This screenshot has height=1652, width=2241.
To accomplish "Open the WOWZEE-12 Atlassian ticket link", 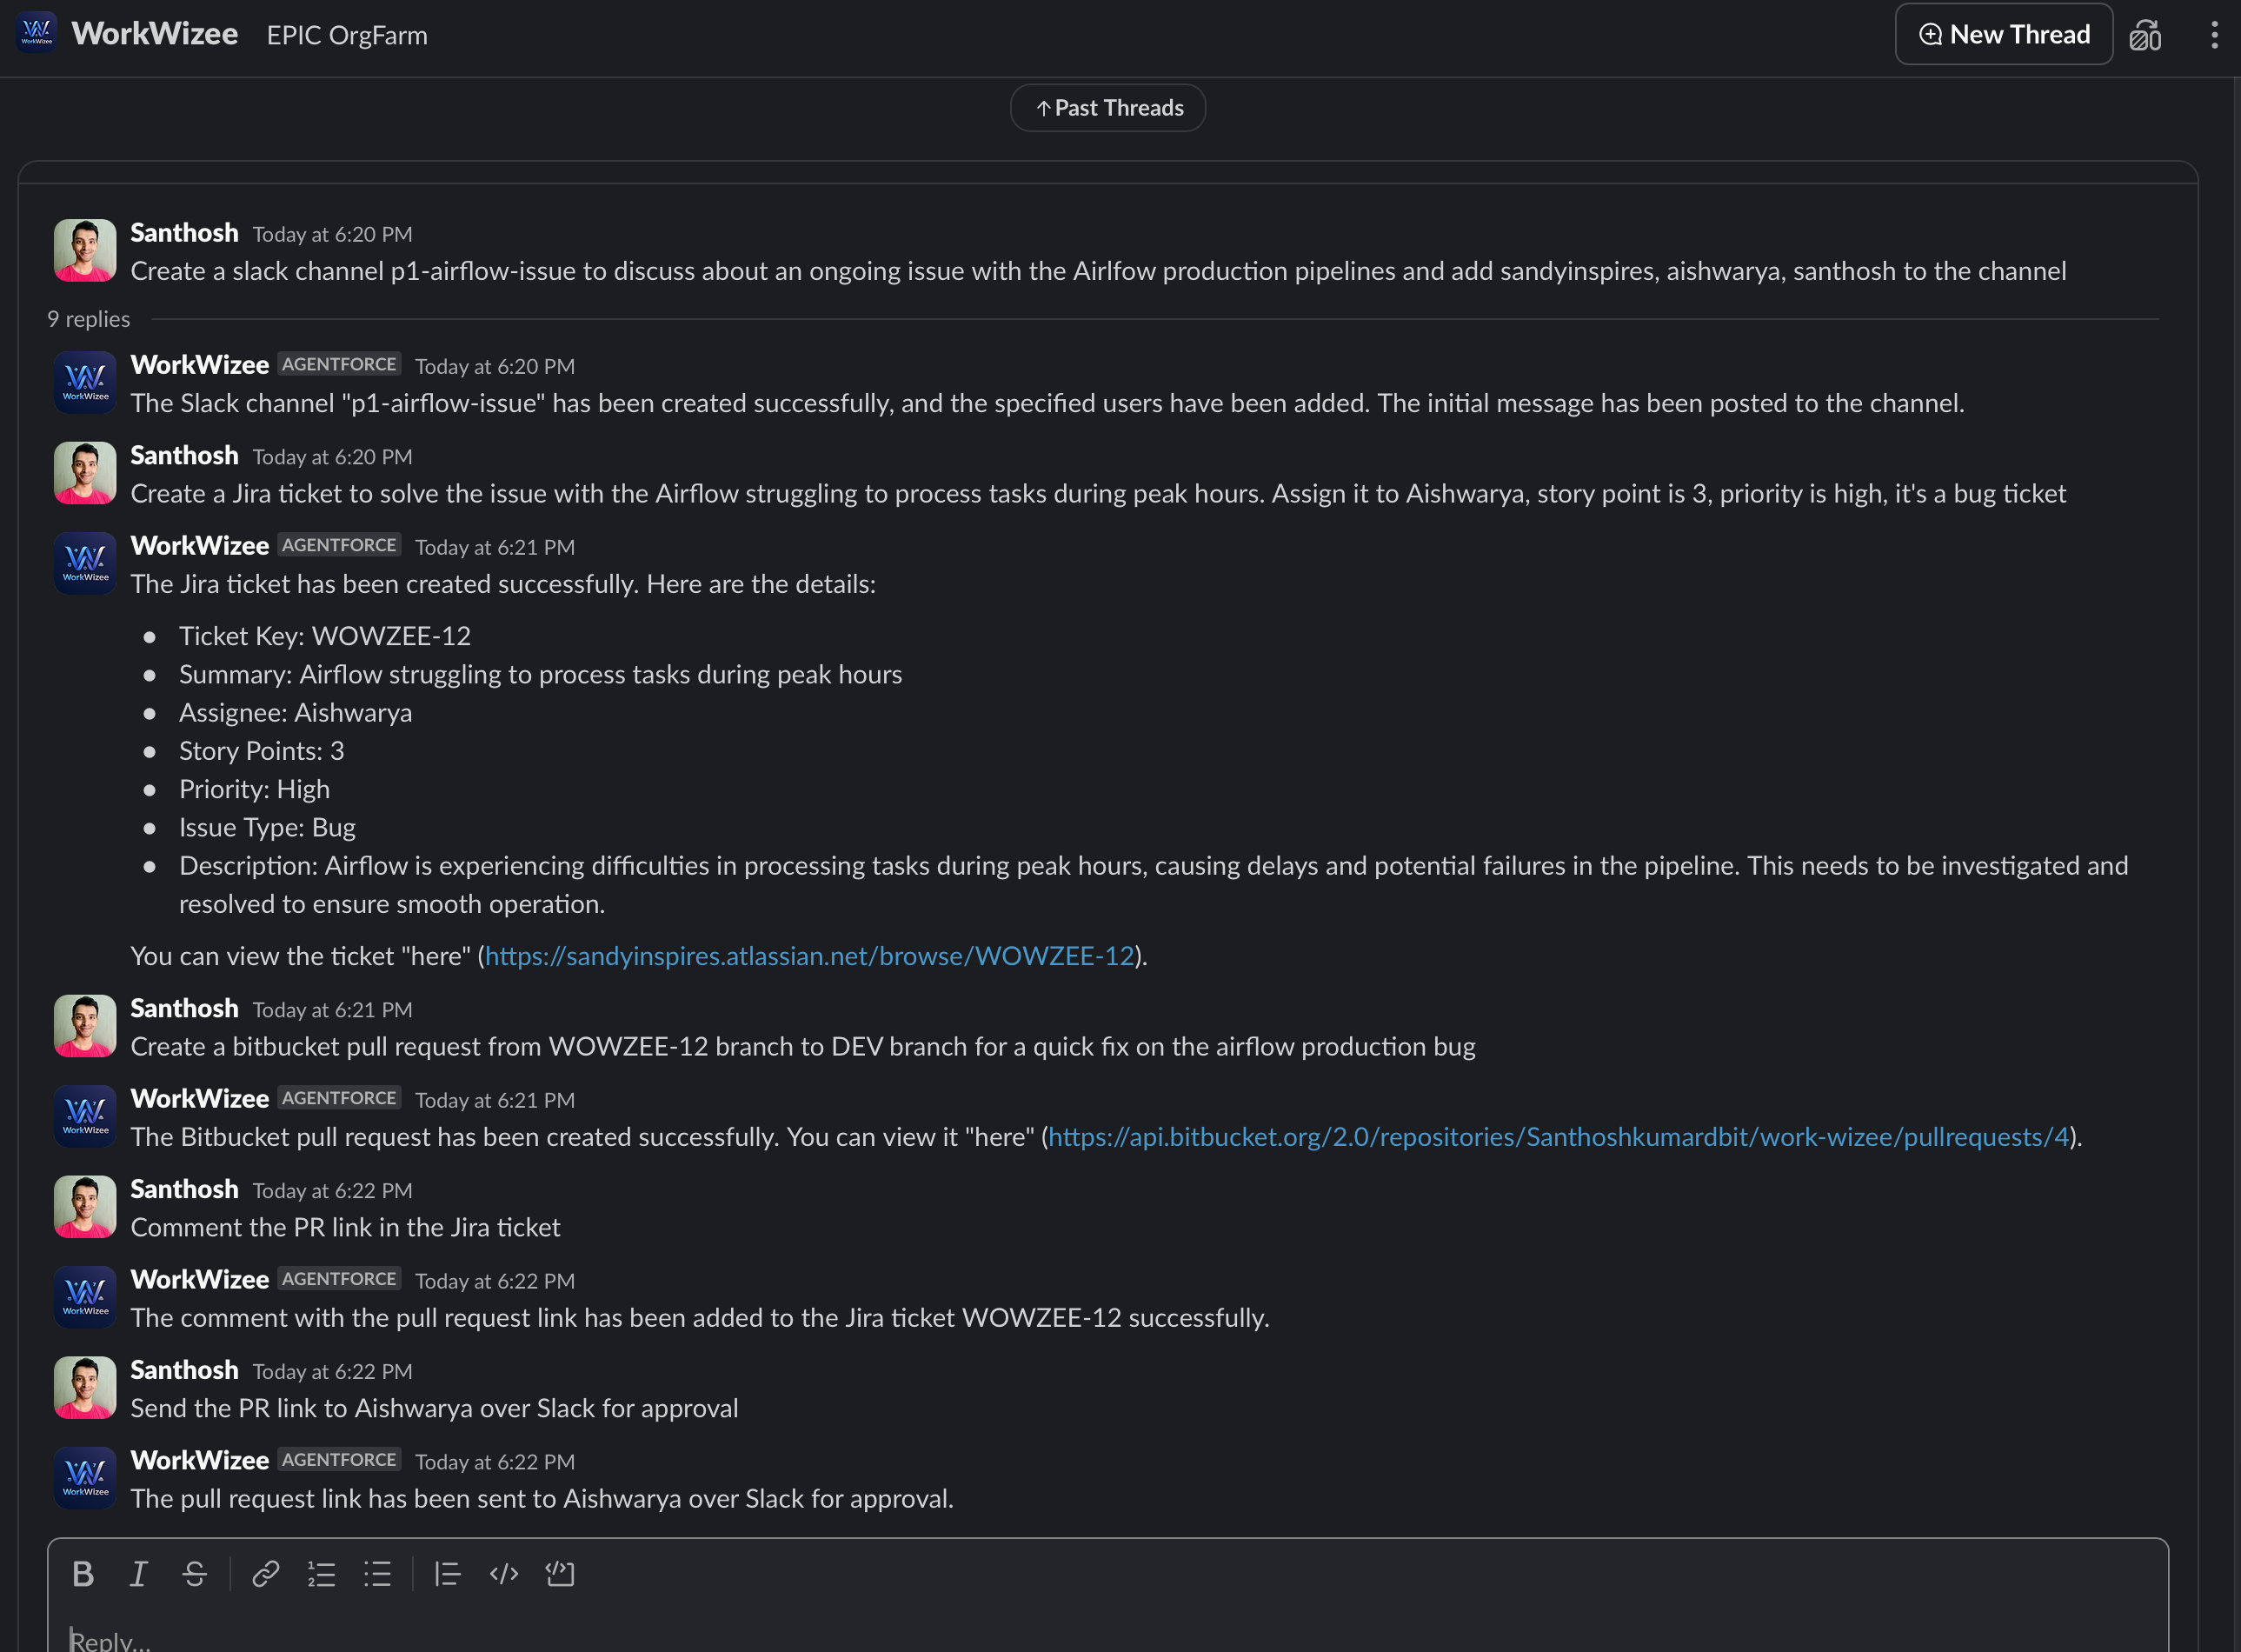I will [x=808, y=956].
